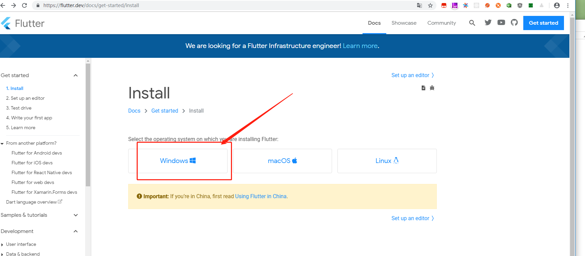This screenshot has height=256, width=585.
Task: Open Flutter for Android devs
Action: [x=37, y=153]
